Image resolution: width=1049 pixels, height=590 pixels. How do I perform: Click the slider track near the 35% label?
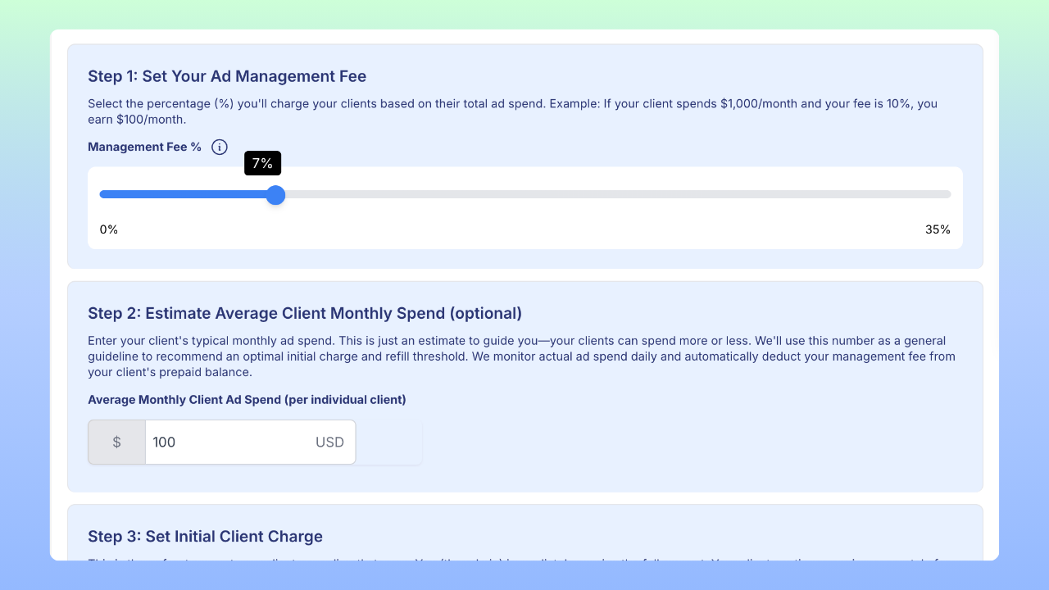[x=918, y=194]
